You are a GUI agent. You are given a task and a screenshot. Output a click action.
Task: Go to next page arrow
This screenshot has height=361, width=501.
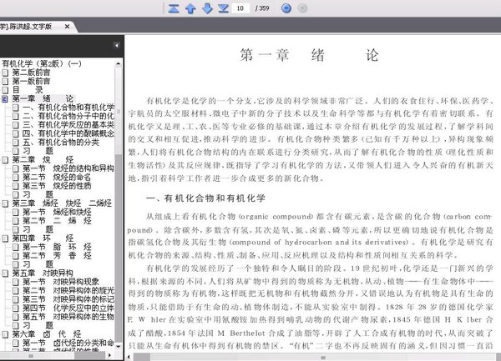click(207, 8)
